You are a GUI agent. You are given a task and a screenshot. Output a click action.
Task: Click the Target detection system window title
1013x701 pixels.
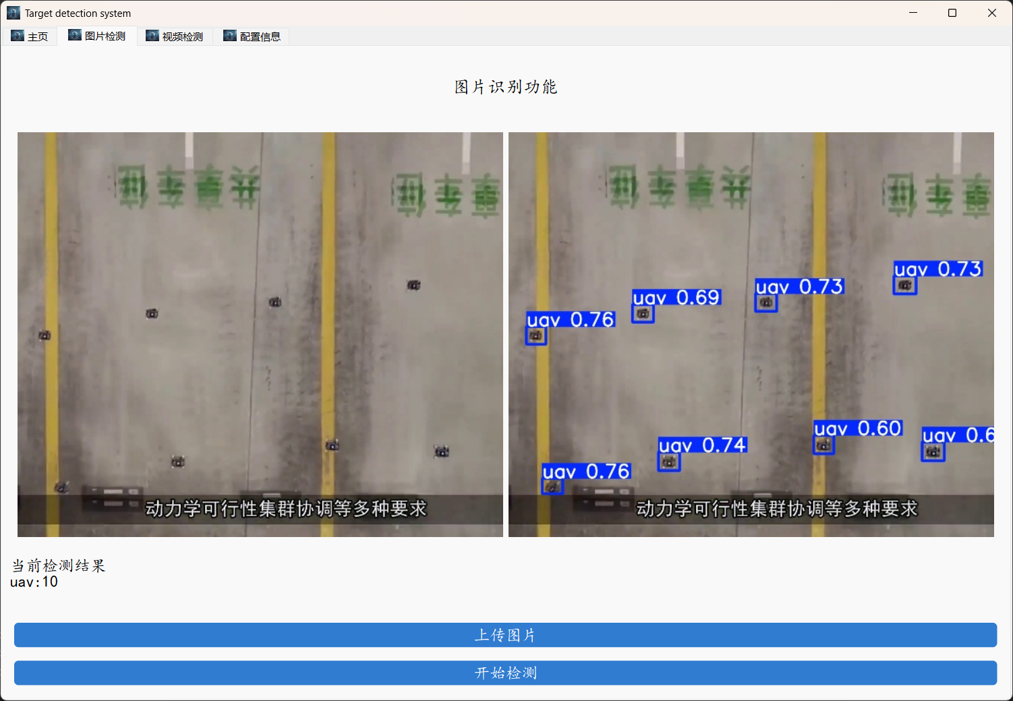click(x=78, y=13)
